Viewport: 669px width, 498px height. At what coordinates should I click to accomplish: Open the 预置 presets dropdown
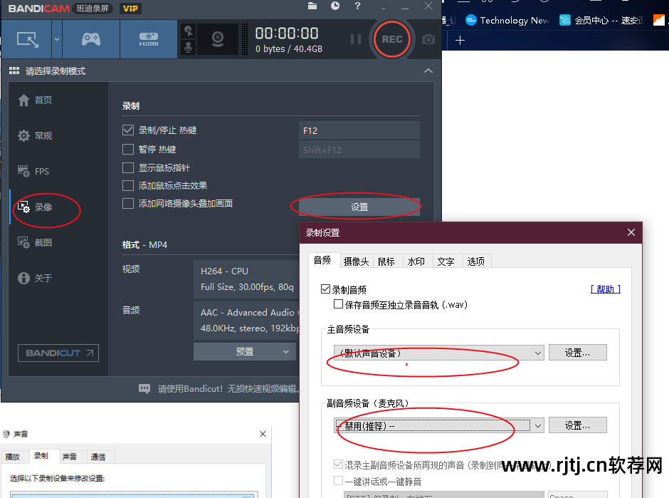[245, 351]
